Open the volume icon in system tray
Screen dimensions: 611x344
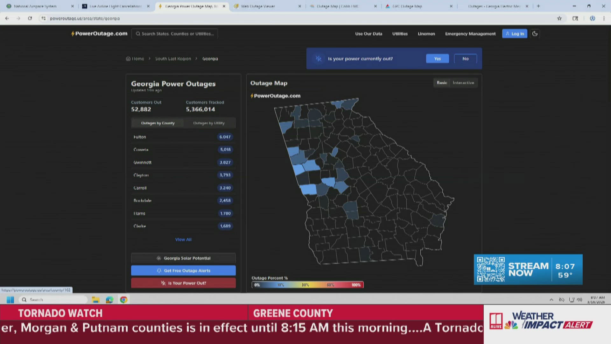click(579, 300)
